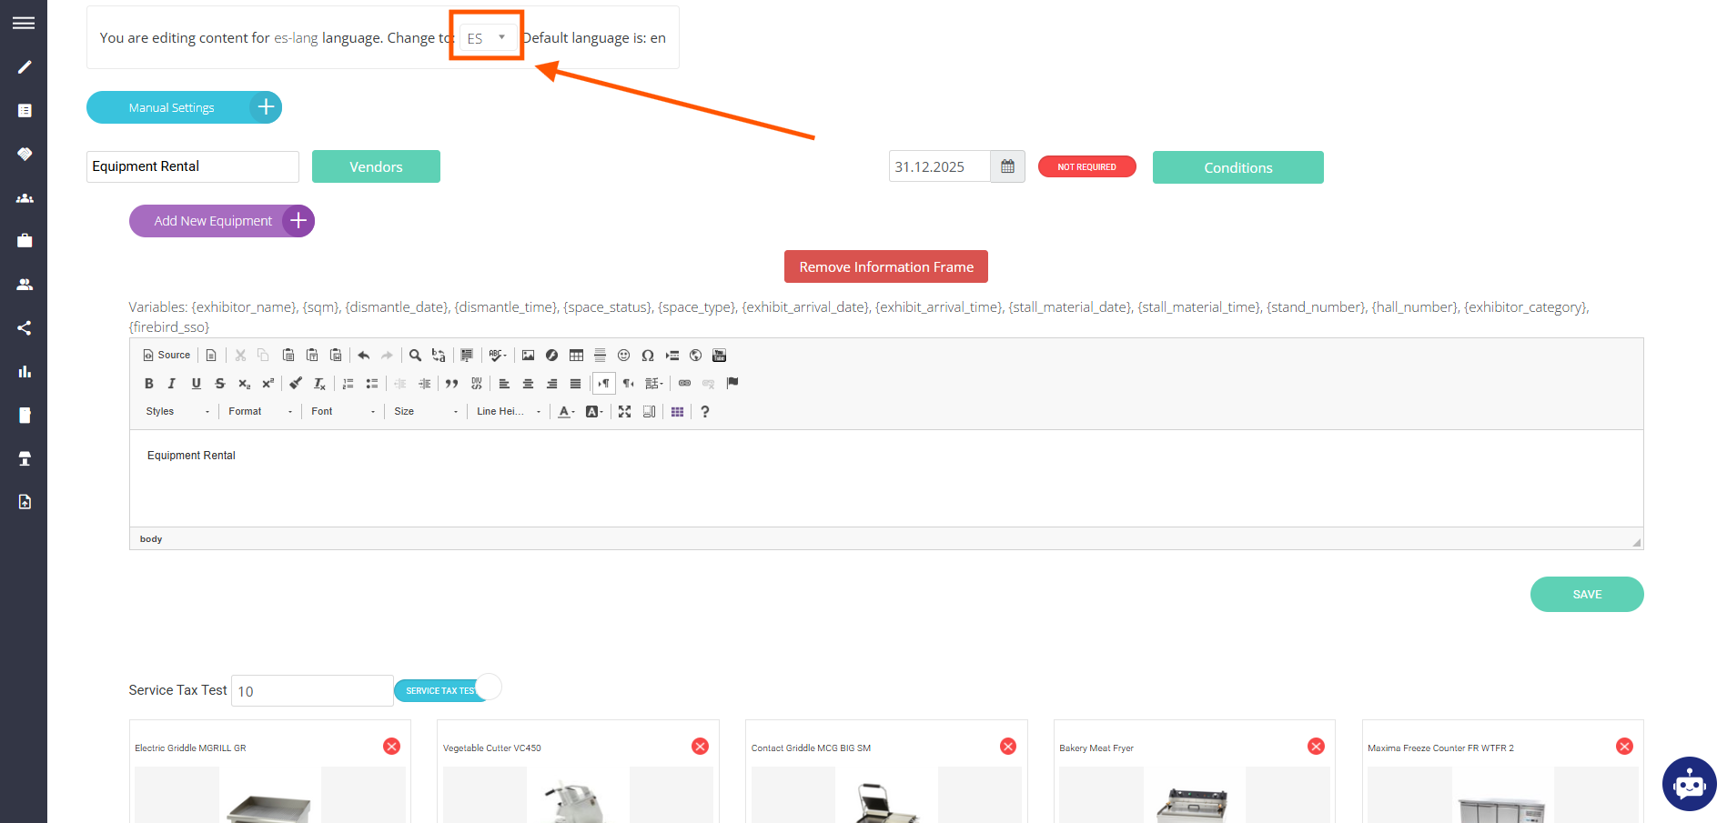Open the chatbot assistant icon
Viewport: 1727px width, 823px height.
click(x=1689, y=783)
